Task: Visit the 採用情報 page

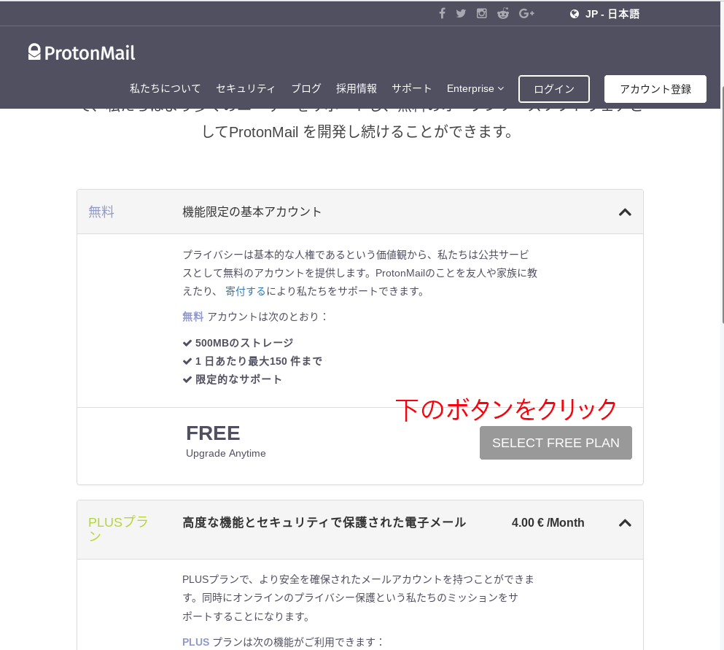Action: 357,88
